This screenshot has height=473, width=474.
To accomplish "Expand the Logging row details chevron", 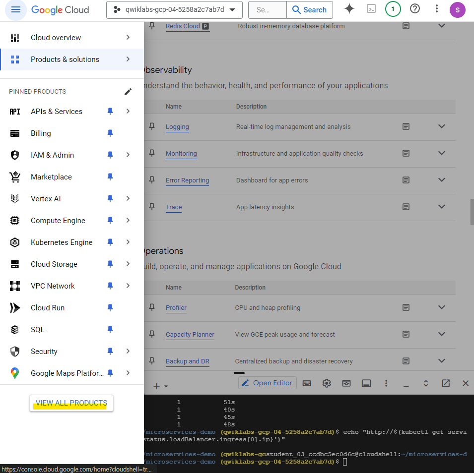I will point(441,126).
